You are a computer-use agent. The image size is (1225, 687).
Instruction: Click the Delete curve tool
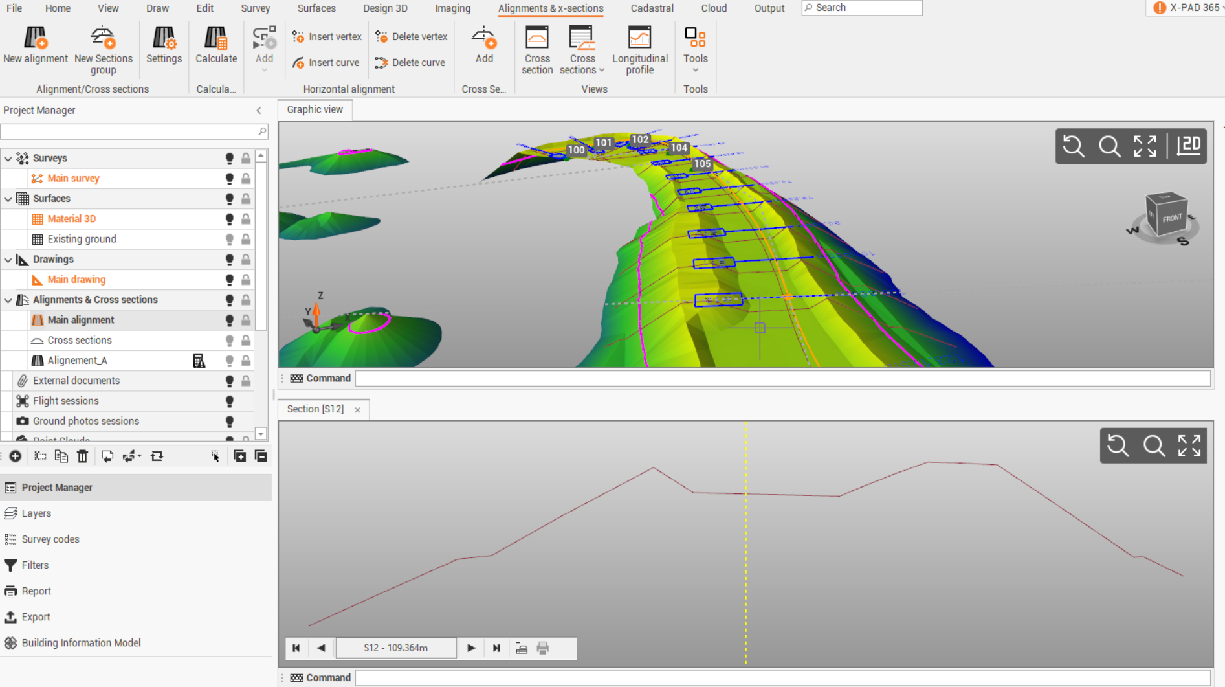click(410, 63)
